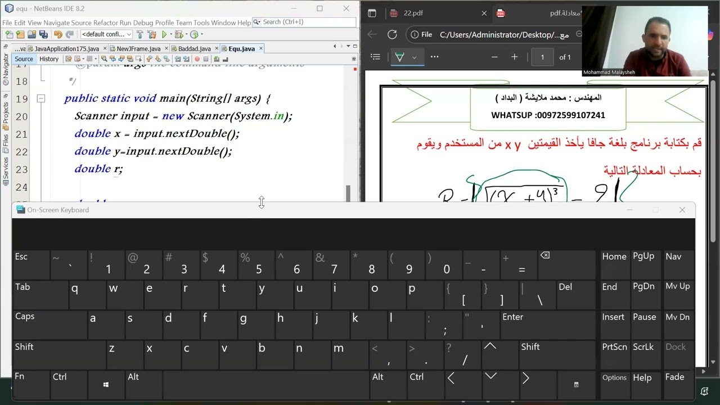Open the Refactor menu in NetBeans
The width and height of the screenshot is (720, 405).
tap(106, 22)
